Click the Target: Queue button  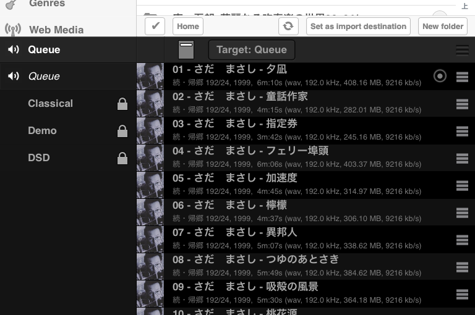(252, 49)
